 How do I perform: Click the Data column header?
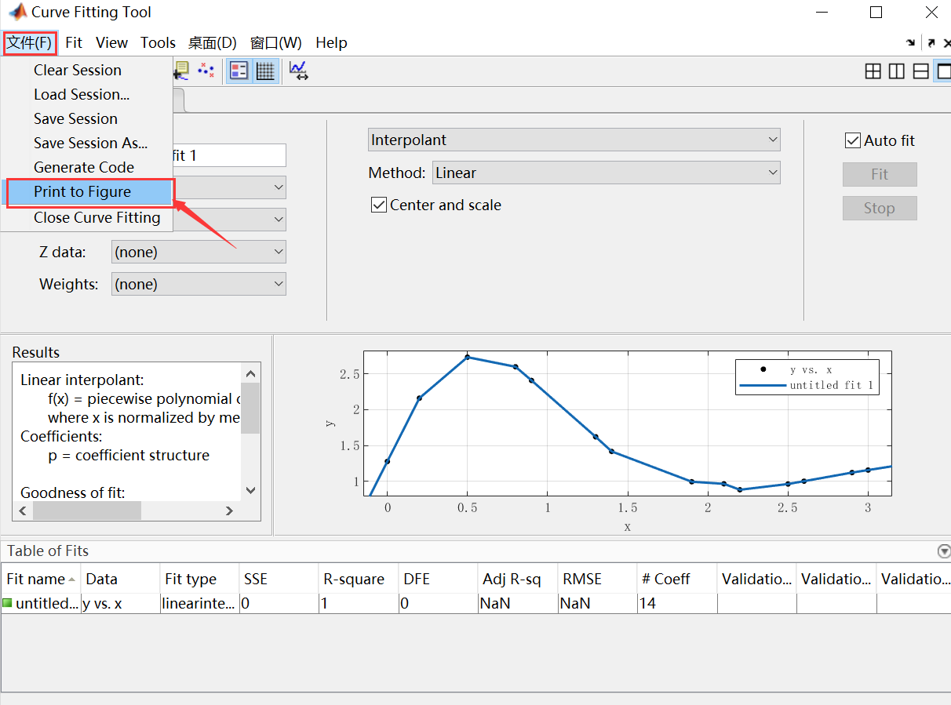coord(120,579)
